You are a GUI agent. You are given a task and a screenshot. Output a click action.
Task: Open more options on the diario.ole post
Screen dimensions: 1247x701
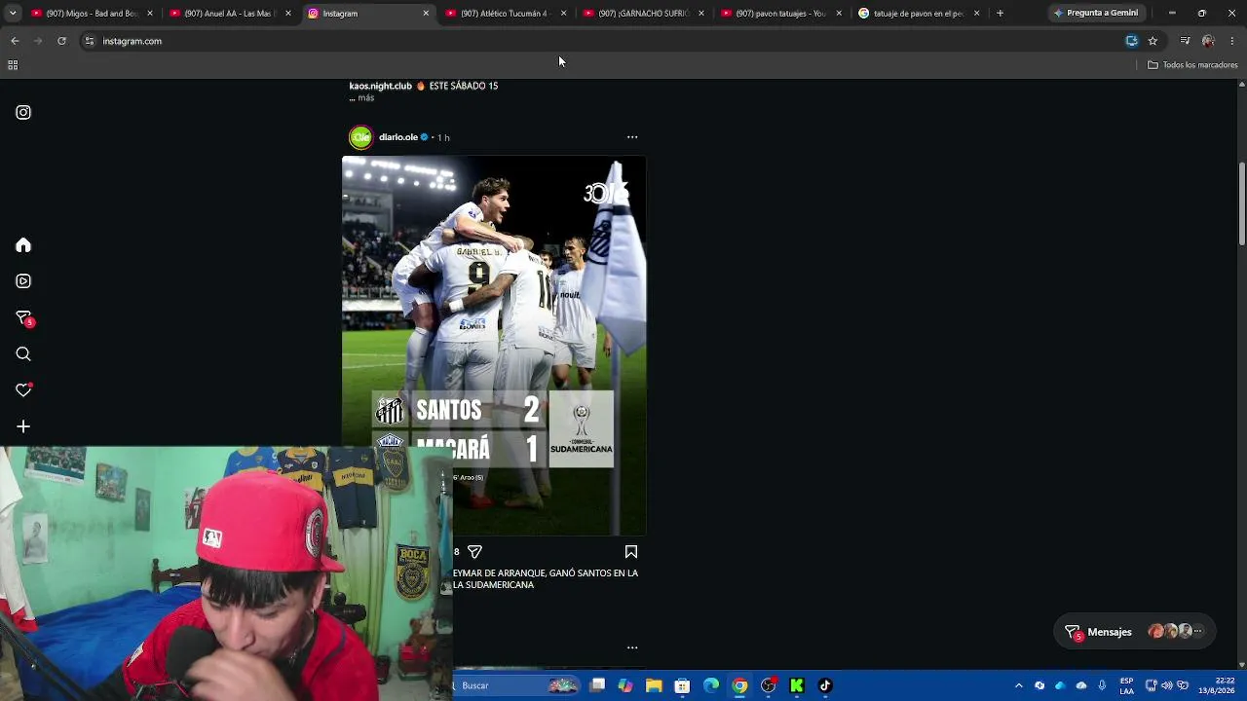[x=632, y=137]
